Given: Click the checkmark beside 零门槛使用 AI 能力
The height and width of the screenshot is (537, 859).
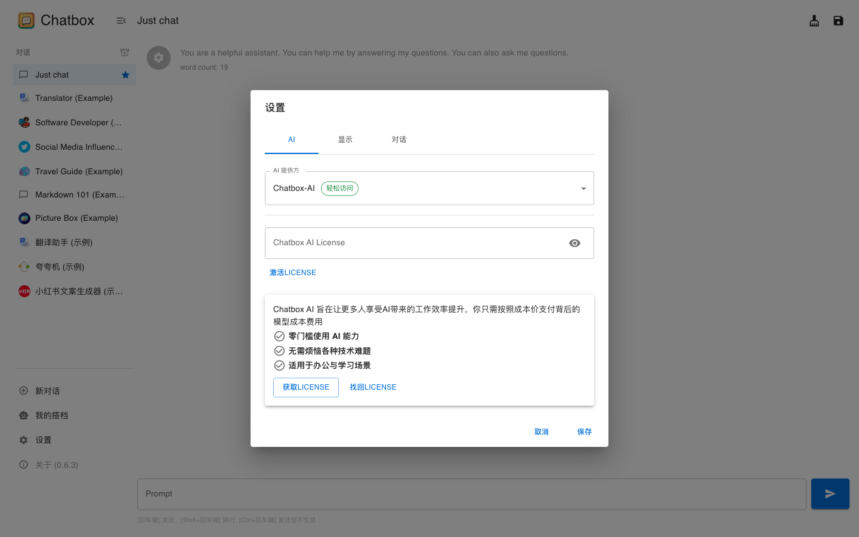Looking at the screenshot, I should (x=279, y=335).
